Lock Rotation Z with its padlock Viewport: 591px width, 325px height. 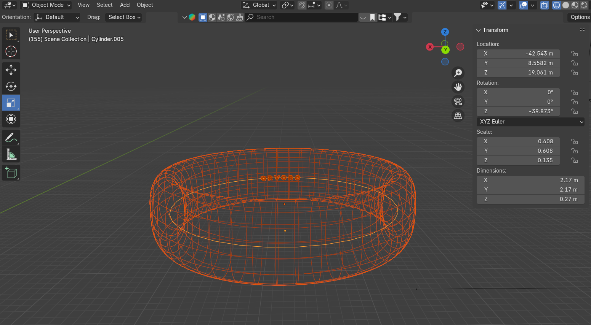pos(575,111)
